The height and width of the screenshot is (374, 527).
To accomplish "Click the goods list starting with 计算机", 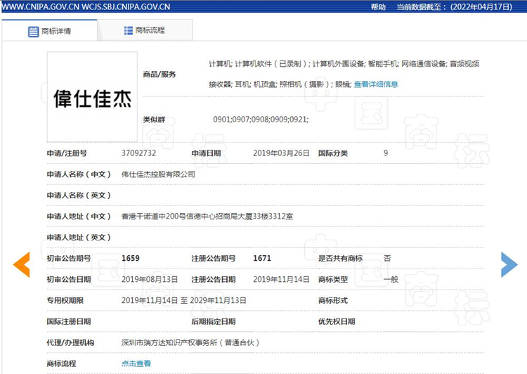I will click(x=344, y=74).
